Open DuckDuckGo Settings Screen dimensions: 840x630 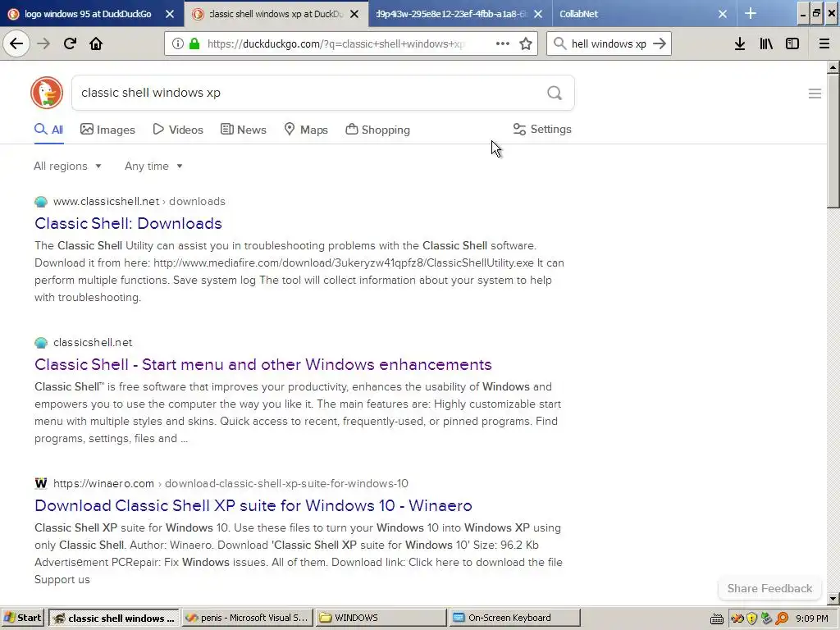pos(542,129)
